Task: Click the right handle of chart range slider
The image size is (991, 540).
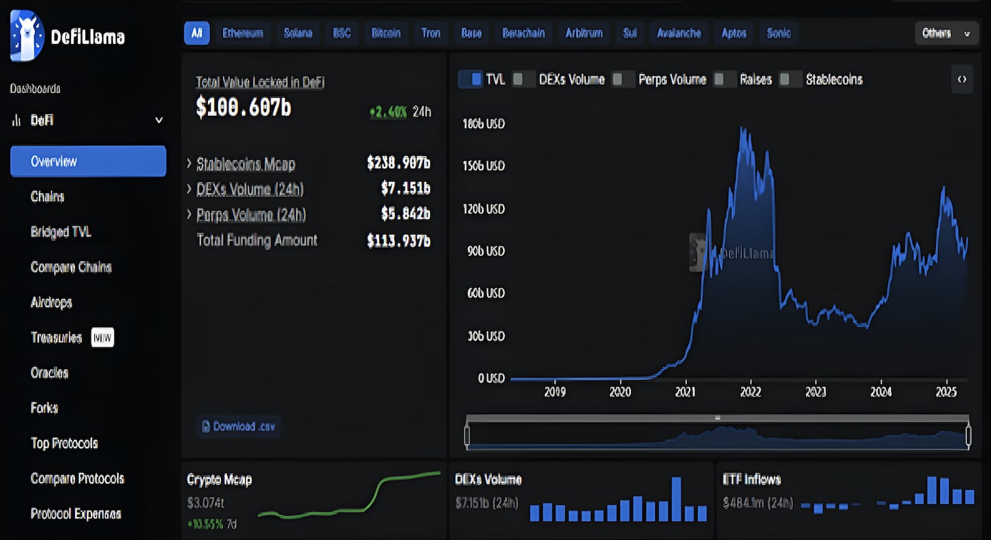Action: [968, 436]
